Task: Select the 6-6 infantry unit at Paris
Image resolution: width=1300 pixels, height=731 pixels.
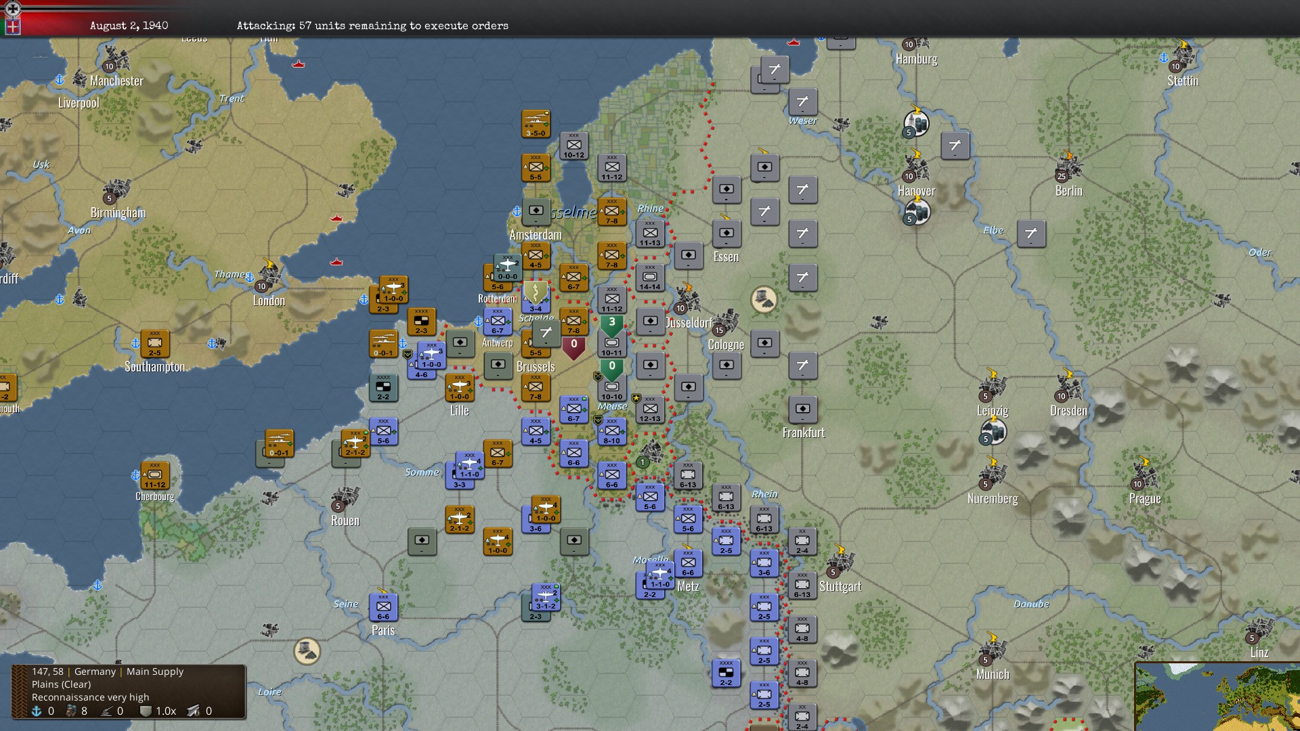Action: [x=383, y=607]
